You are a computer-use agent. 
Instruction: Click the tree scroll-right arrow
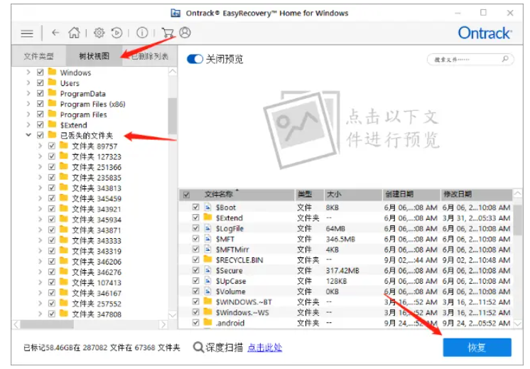pyautogui.click(x=163, y=324)
